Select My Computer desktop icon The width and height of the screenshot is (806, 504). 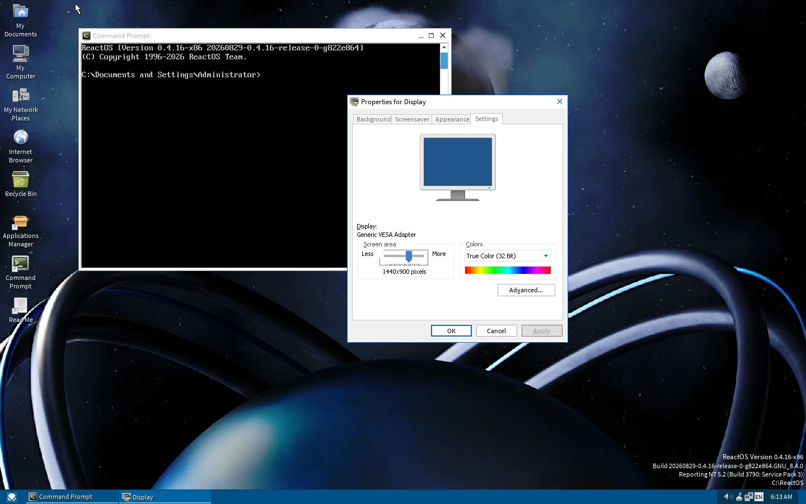[x=21, y=62]
